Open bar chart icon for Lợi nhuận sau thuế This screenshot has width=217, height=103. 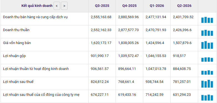coord(207,84)
